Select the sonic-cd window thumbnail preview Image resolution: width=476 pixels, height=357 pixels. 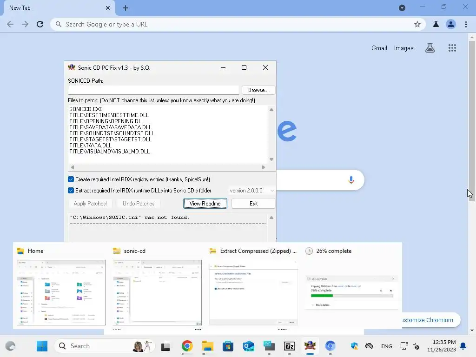pos(157,292)
